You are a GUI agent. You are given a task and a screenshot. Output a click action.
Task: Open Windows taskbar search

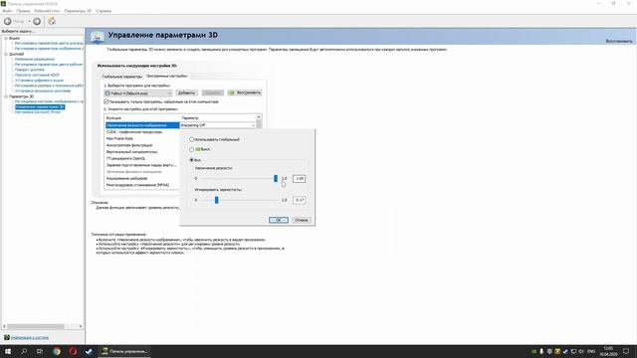24,351
